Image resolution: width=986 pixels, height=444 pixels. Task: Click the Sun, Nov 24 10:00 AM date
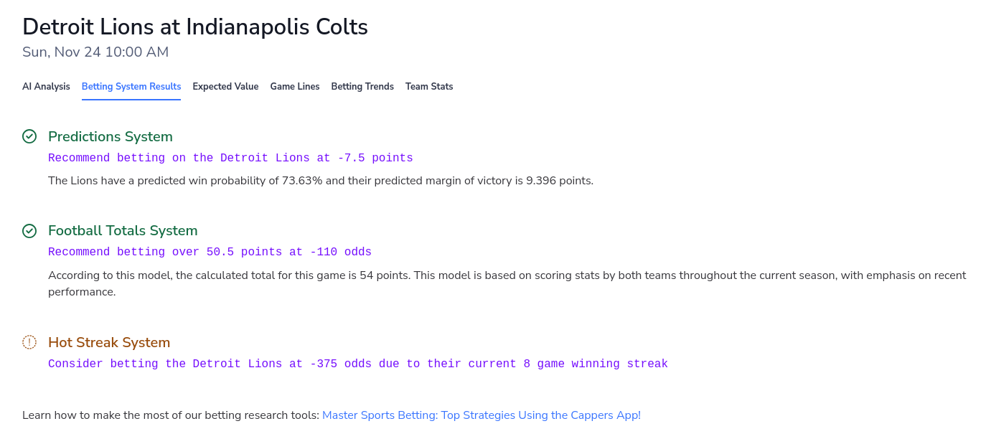click(95, 52)
